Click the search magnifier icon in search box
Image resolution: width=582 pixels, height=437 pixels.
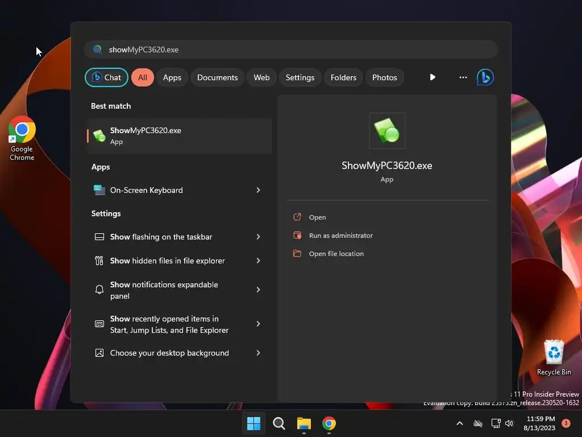pyautogui.click(x=98, y=50)
